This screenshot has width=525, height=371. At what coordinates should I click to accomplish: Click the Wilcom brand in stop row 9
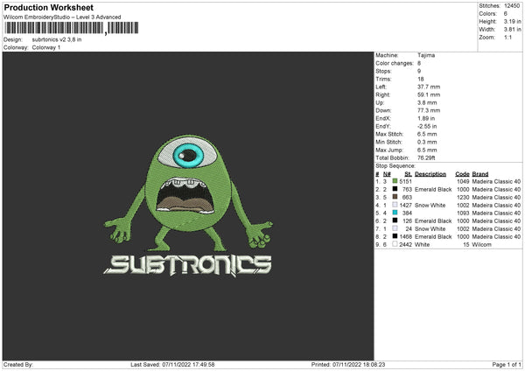481,245
